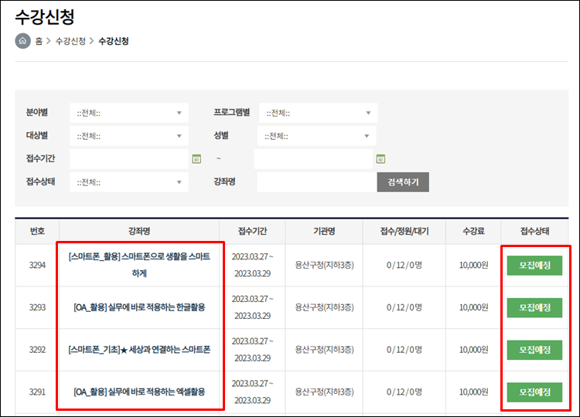580x417 pixels.
Task: Open the 성별 dropdown
Action: pos(316,136)
